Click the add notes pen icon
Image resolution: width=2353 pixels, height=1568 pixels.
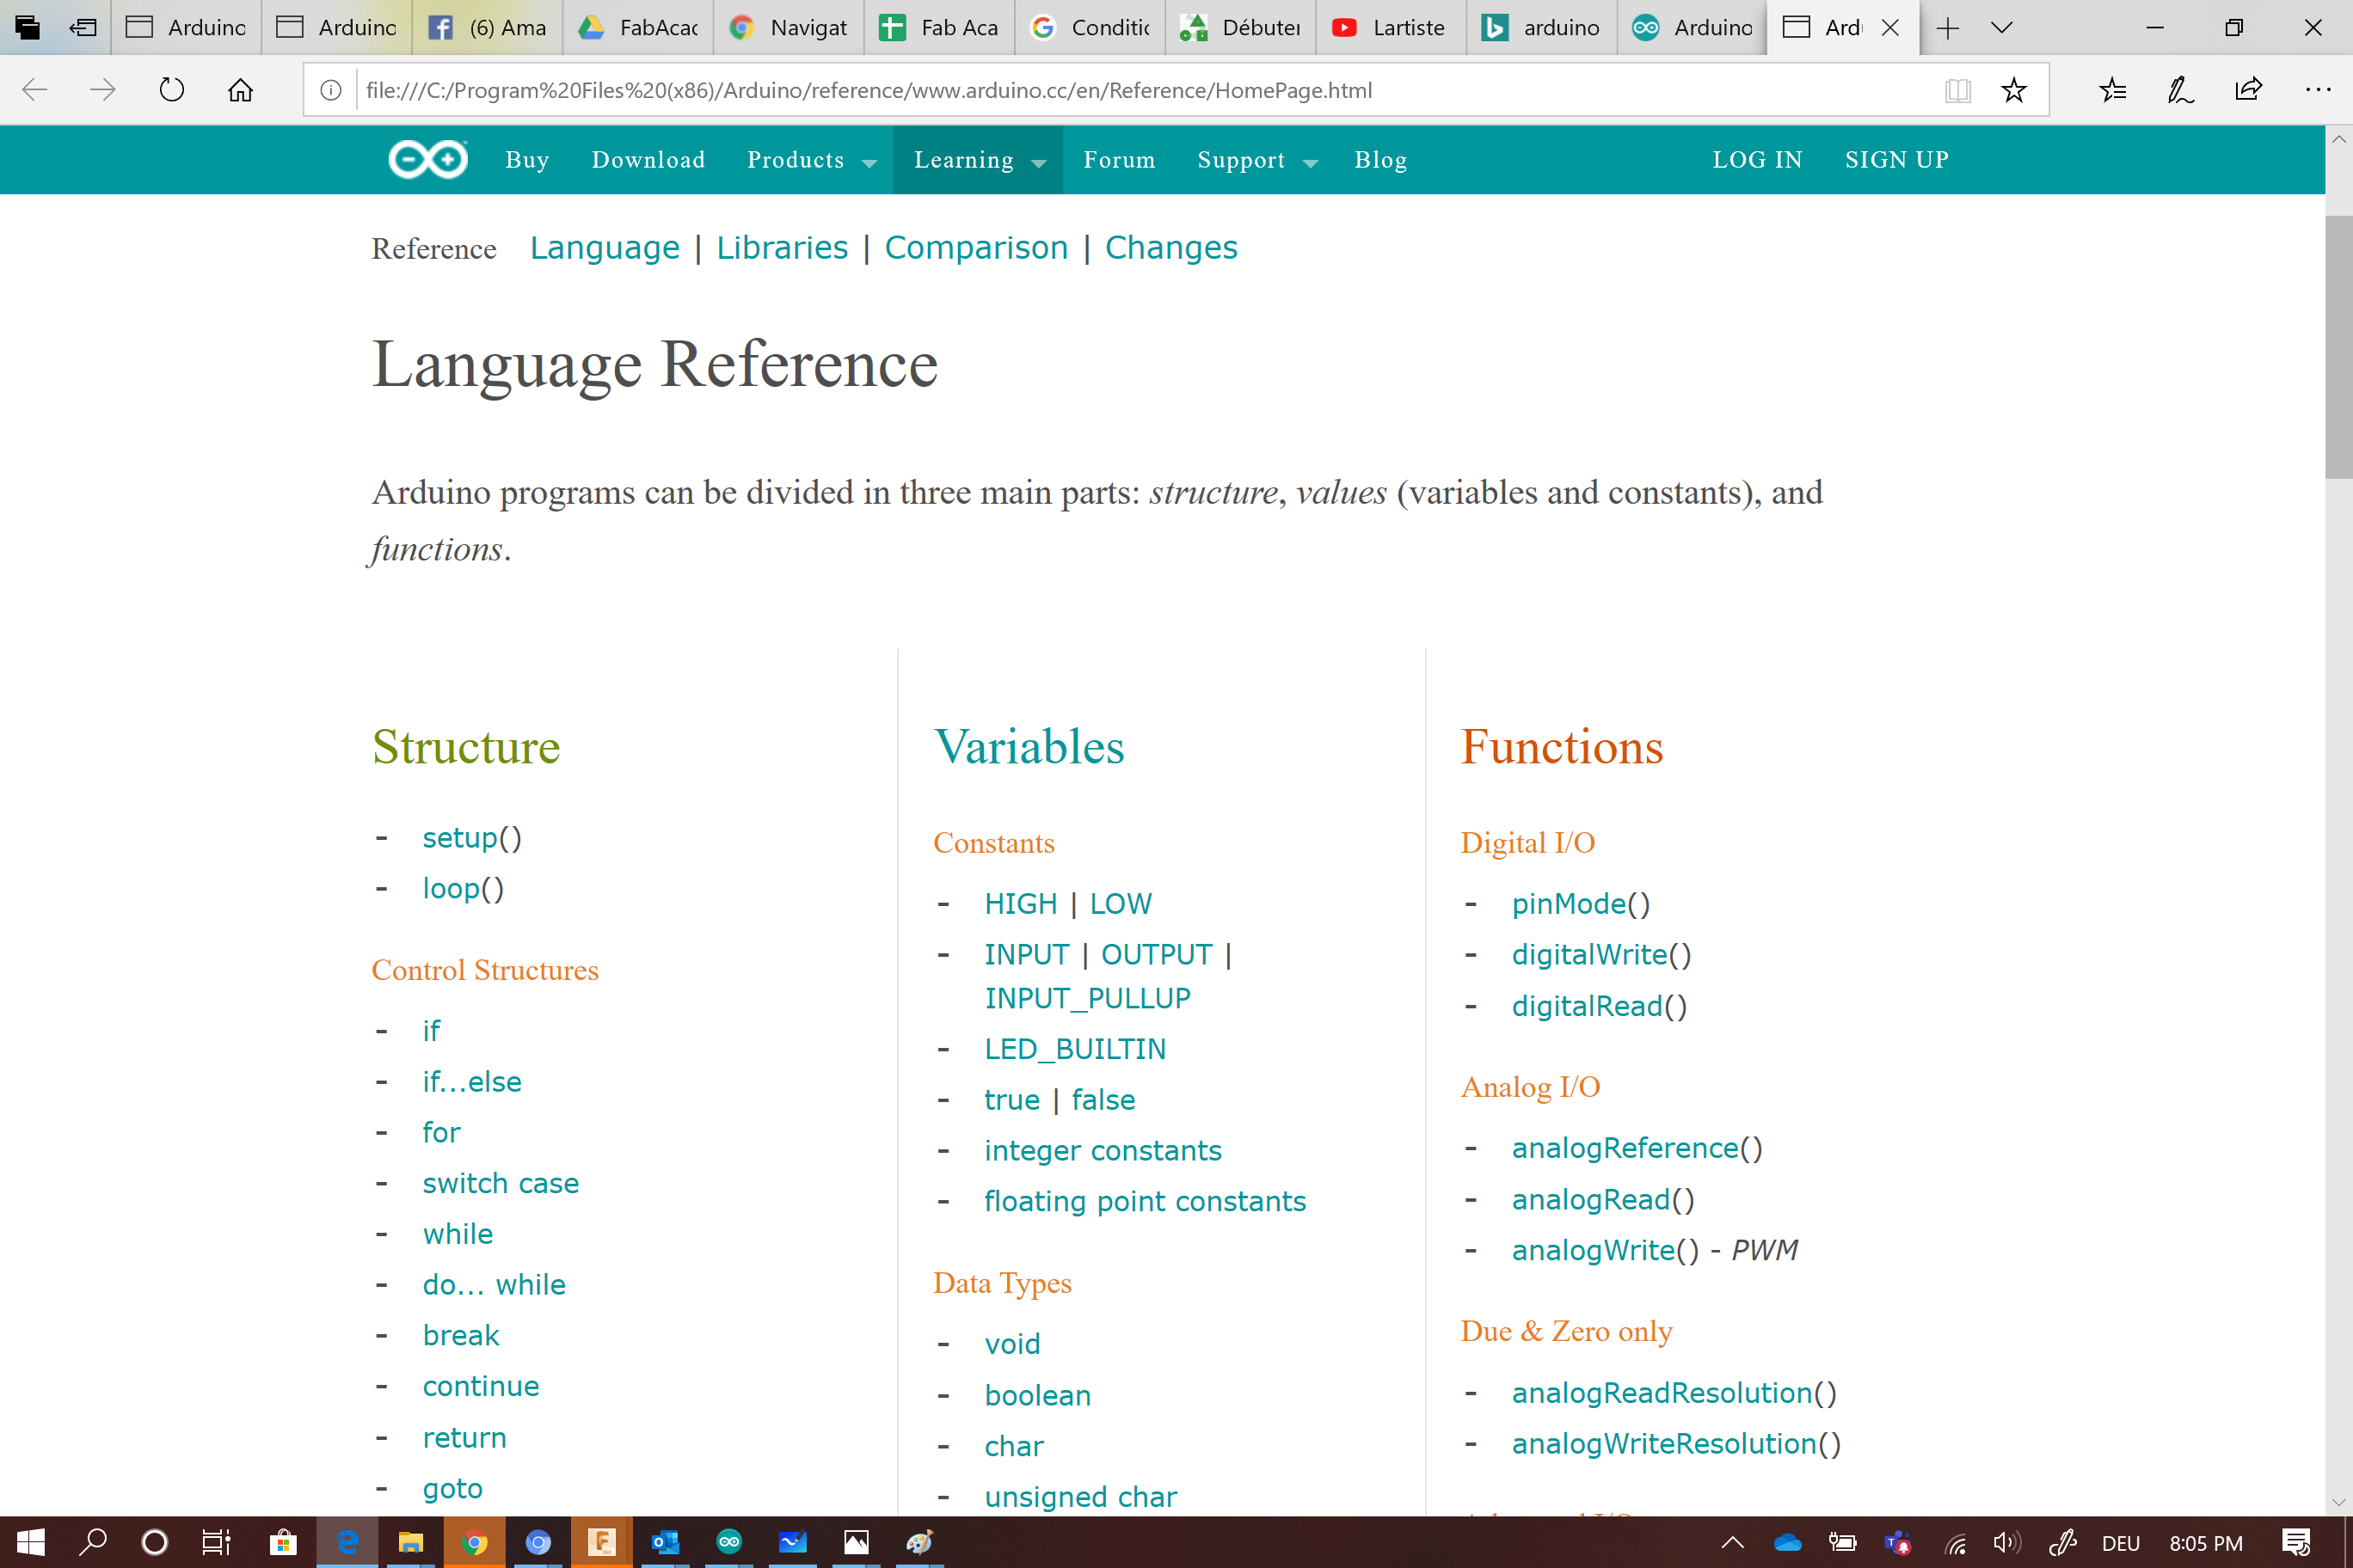pyautogui.click(x=2180, y=91)
